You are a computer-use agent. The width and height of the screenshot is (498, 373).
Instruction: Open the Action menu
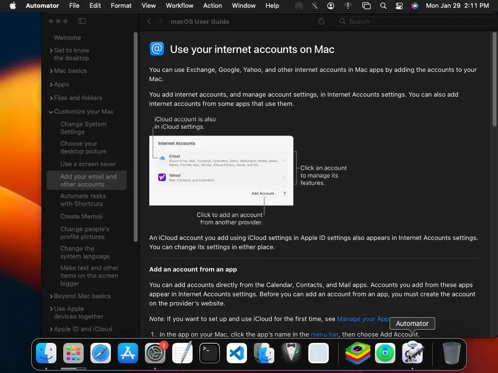pyautogui.click(x=213, y=5)
